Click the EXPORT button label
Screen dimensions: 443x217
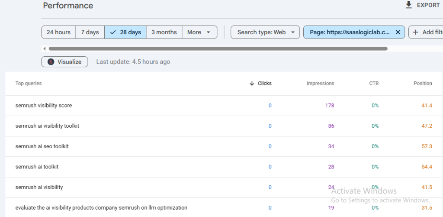click(428, 5)
